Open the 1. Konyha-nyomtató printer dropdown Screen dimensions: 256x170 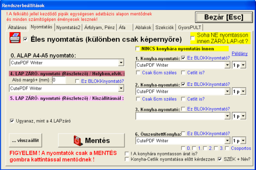[x=227, y=65]
